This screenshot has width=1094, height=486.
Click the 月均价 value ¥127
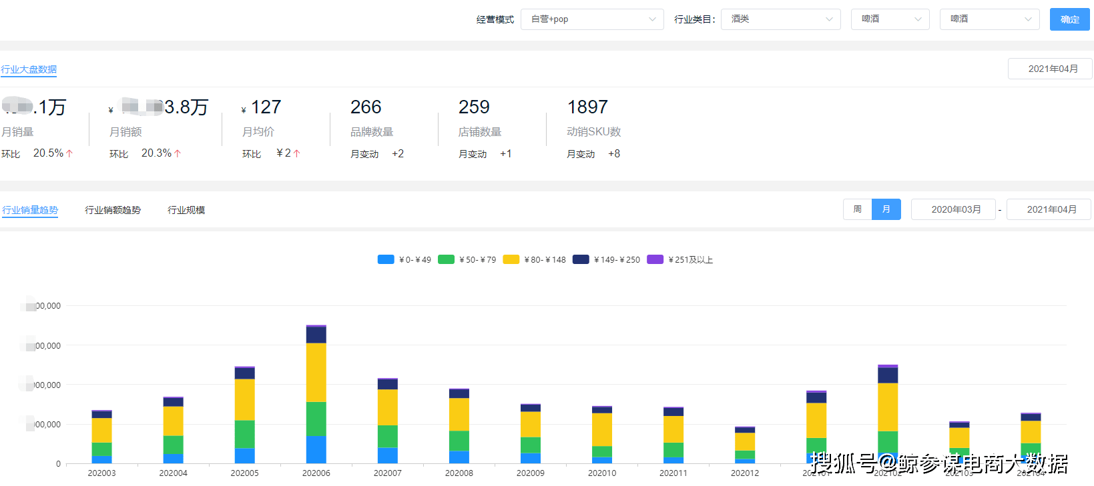[x=261, y=107]
